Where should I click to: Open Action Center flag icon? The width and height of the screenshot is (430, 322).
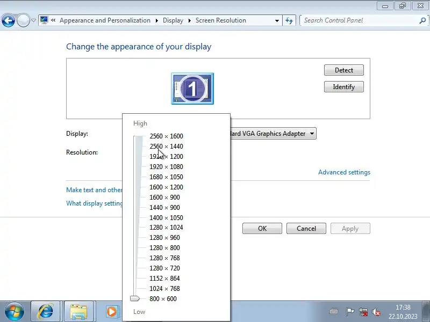click(350, 312)
